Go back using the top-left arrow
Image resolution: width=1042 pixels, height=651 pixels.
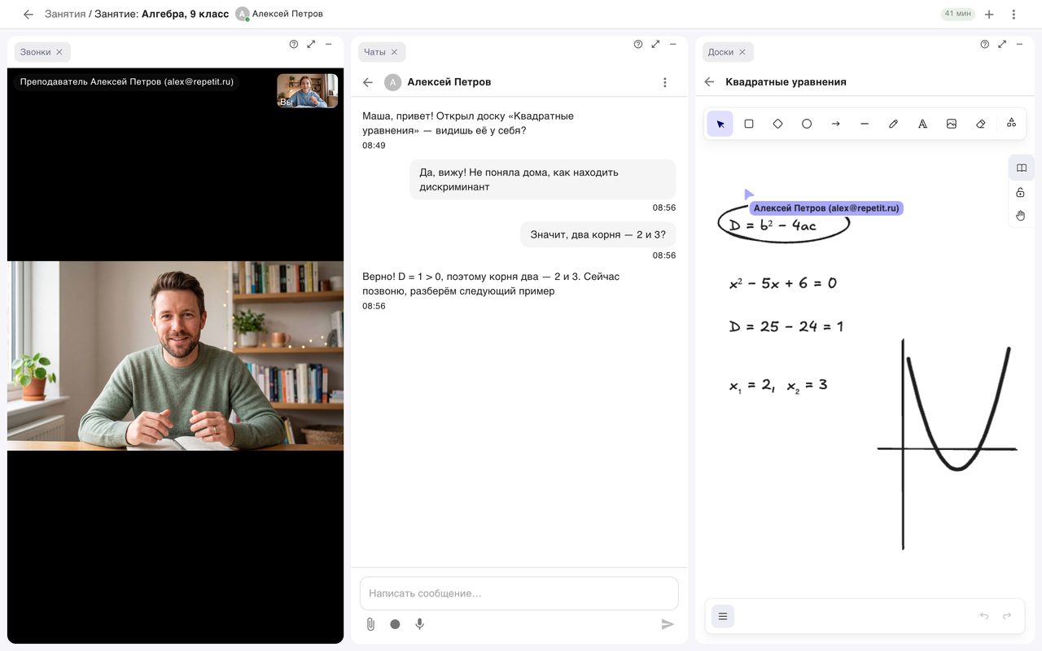pos(28,15)
